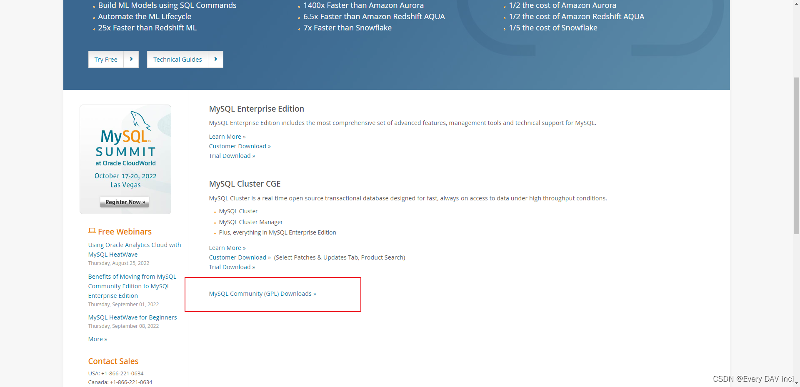Screen dimensions: 800x387
Task: Open Using Oracle Analytics Cloud with MySQL HeatWave webinar
Action: [x=135, y=250]
